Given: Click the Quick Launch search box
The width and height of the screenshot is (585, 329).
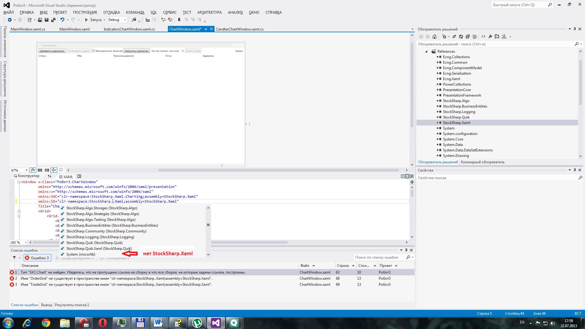Looking at the screenshot, I should click(522, 5).
